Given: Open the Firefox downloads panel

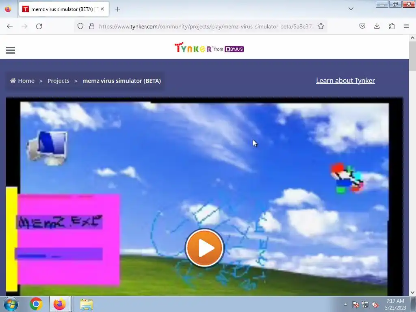Looking at the screenshot, I should point(377,26).
